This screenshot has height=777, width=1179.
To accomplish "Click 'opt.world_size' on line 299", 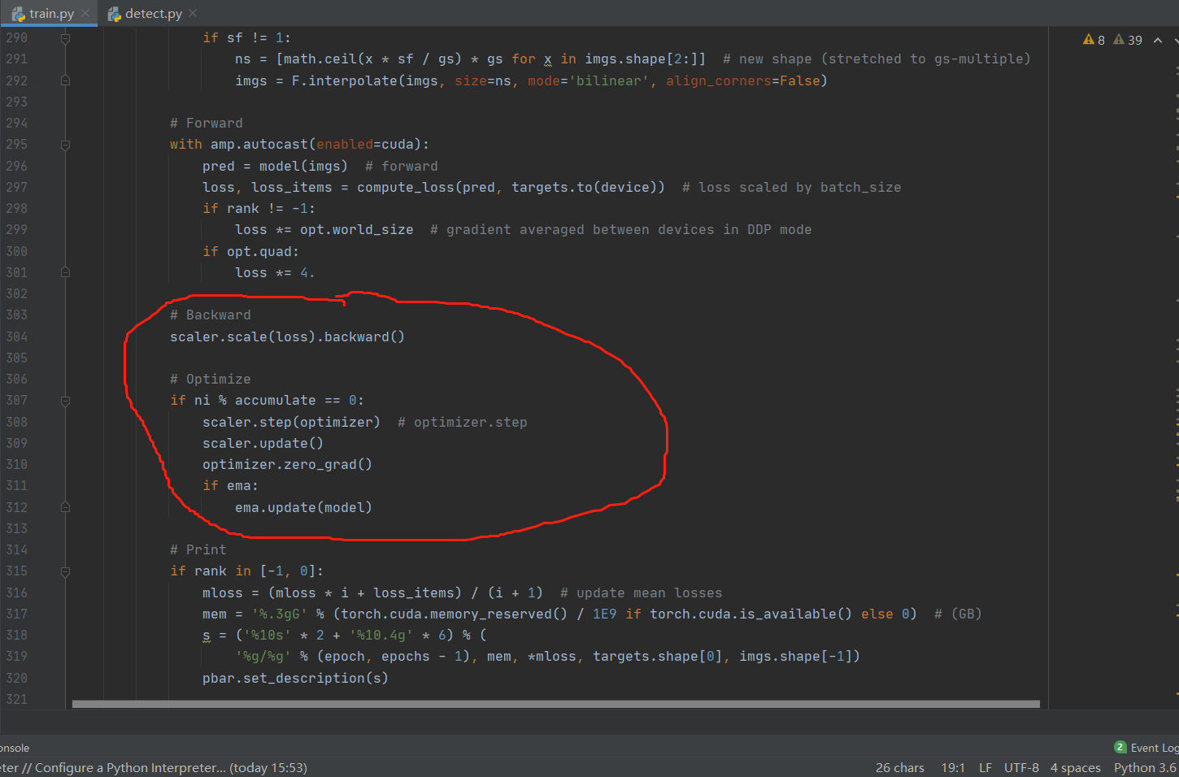I will (x=356, y=229).
